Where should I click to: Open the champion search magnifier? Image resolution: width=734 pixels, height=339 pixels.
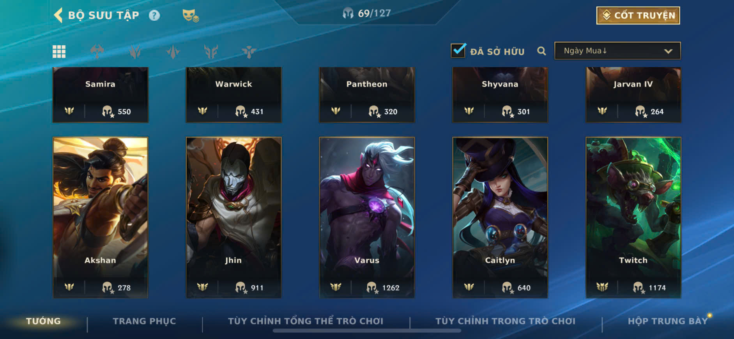(541, 51)
